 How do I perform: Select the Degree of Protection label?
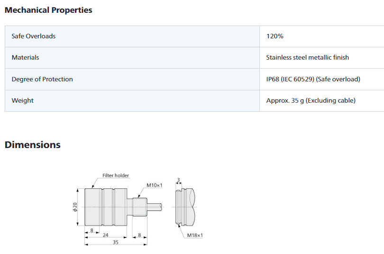pyautogui.click(x=42, y=79)
